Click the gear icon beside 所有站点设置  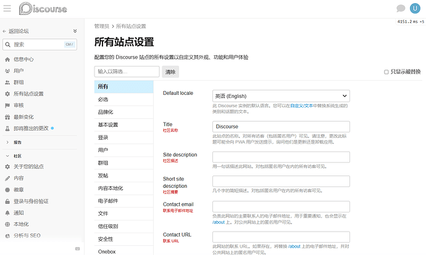(x=7, y=94)
